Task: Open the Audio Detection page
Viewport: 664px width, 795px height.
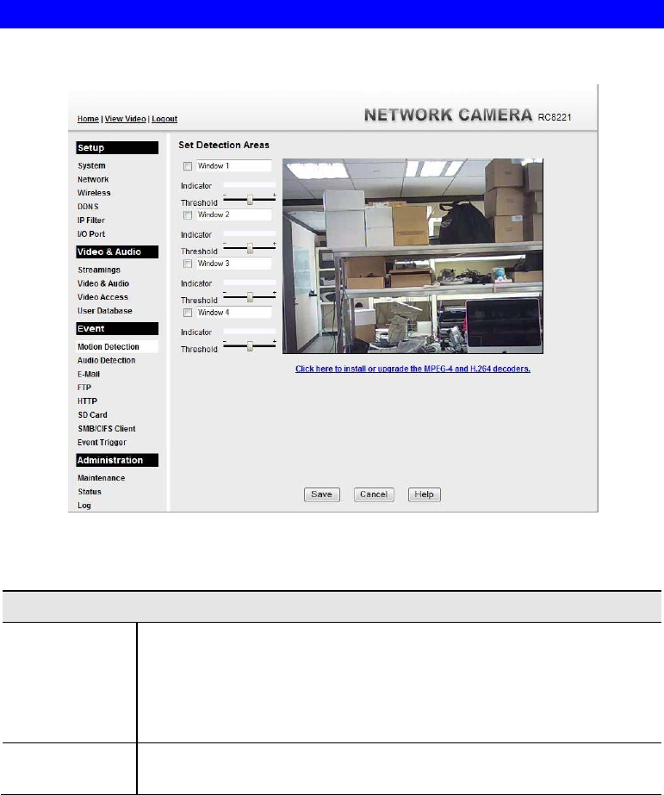Action: 107,361
